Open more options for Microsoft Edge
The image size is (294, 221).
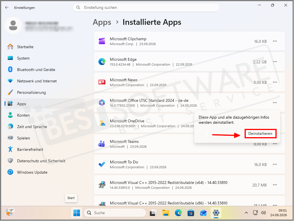pyautogui.click(x=275, y=62)
